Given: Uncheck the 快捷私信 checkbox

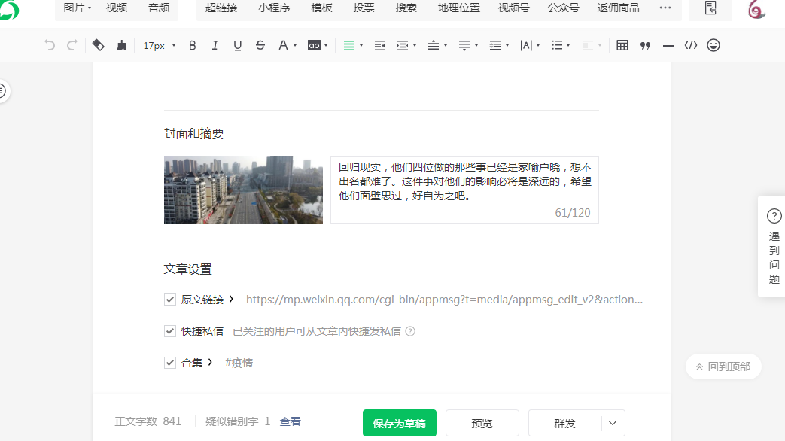Looking at the screenshot, I should click(x=169, y=331).
